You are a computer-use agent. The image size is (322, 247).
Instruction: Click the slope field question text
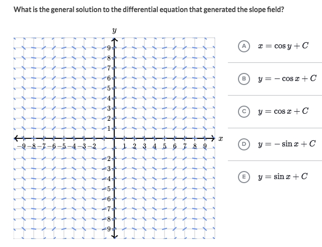click(148, 10)
